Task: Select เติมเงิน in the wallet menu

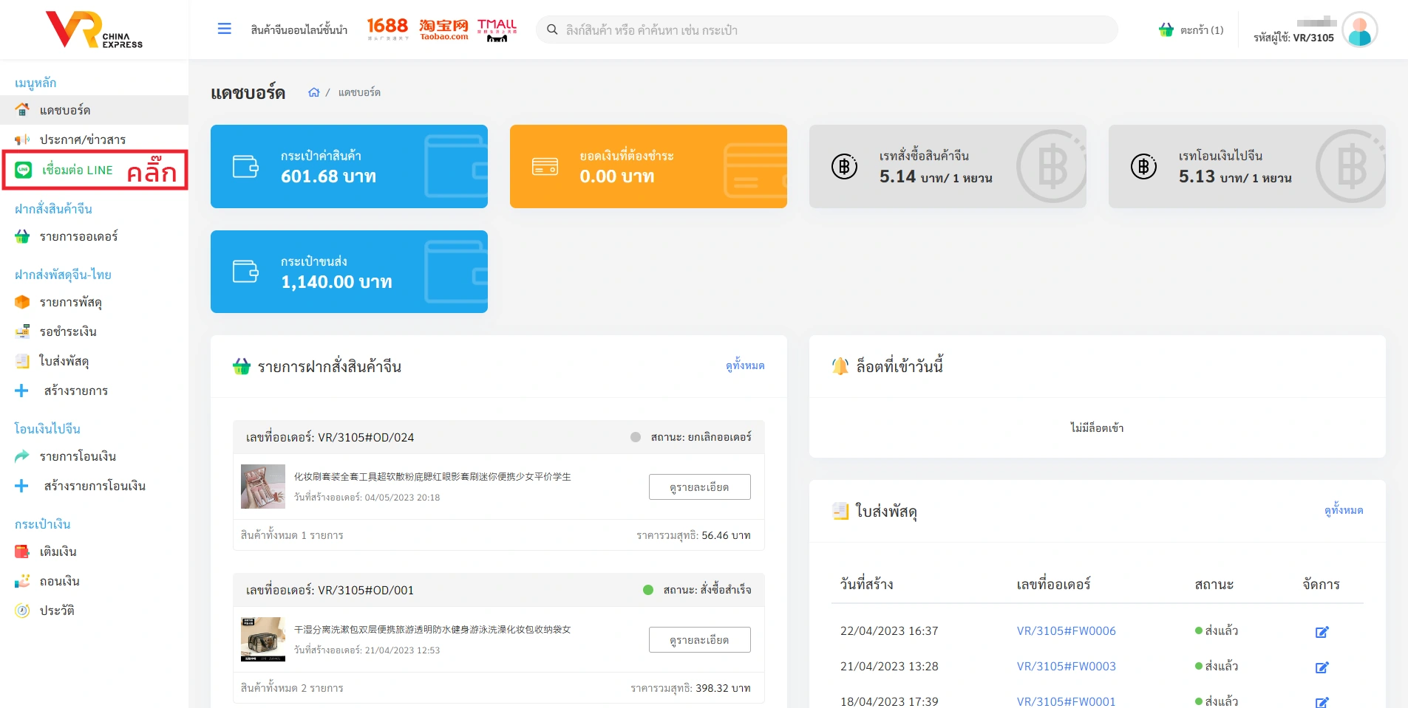Action: pyautogui.click(x=58, y=551)
